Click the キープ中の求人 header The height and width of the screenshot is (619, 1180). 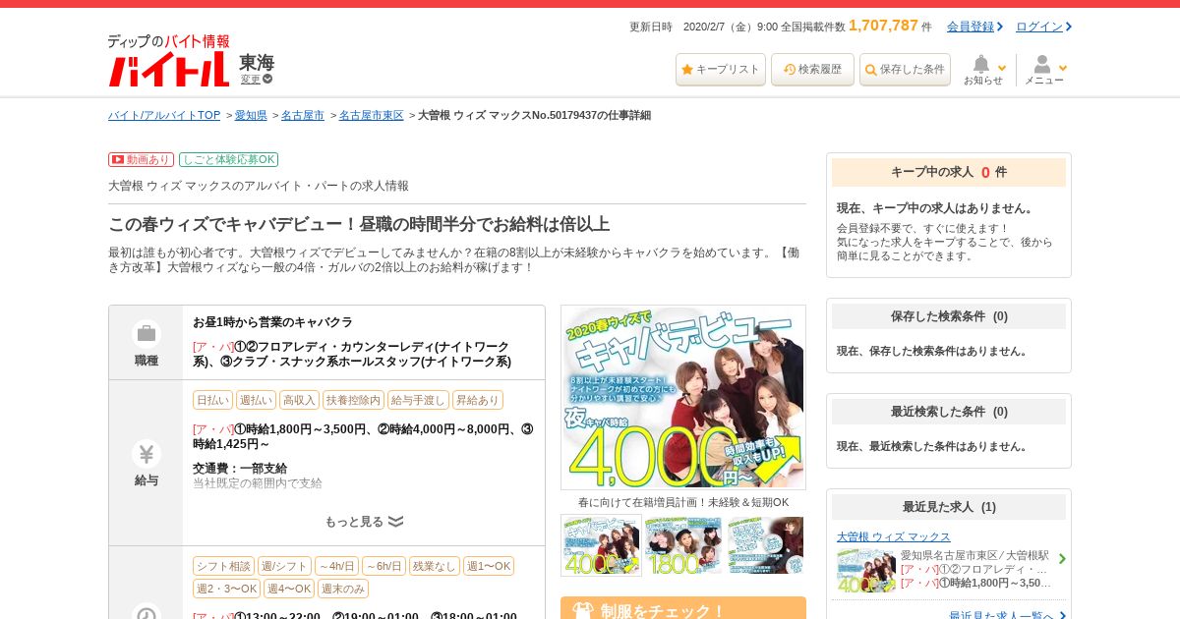(949, 172)
